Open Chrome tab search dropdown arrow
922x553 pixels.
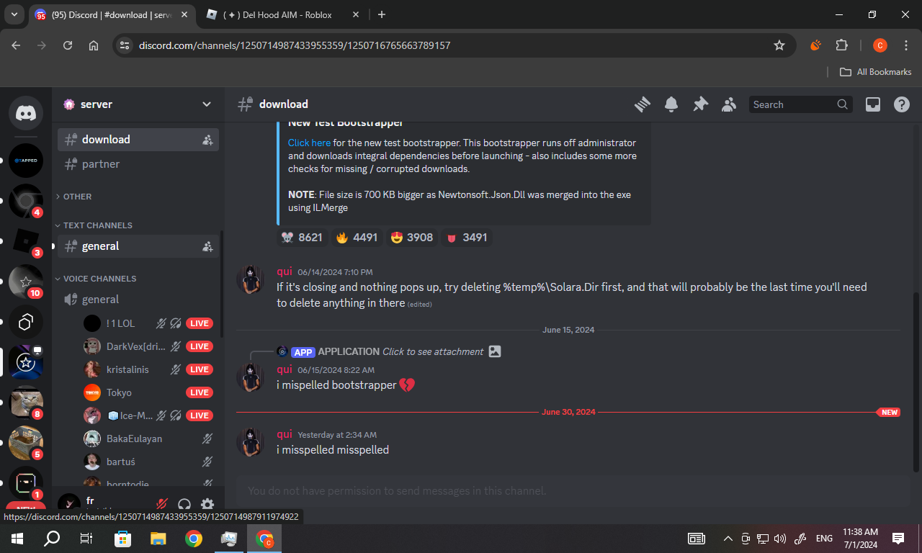point(14,14)
